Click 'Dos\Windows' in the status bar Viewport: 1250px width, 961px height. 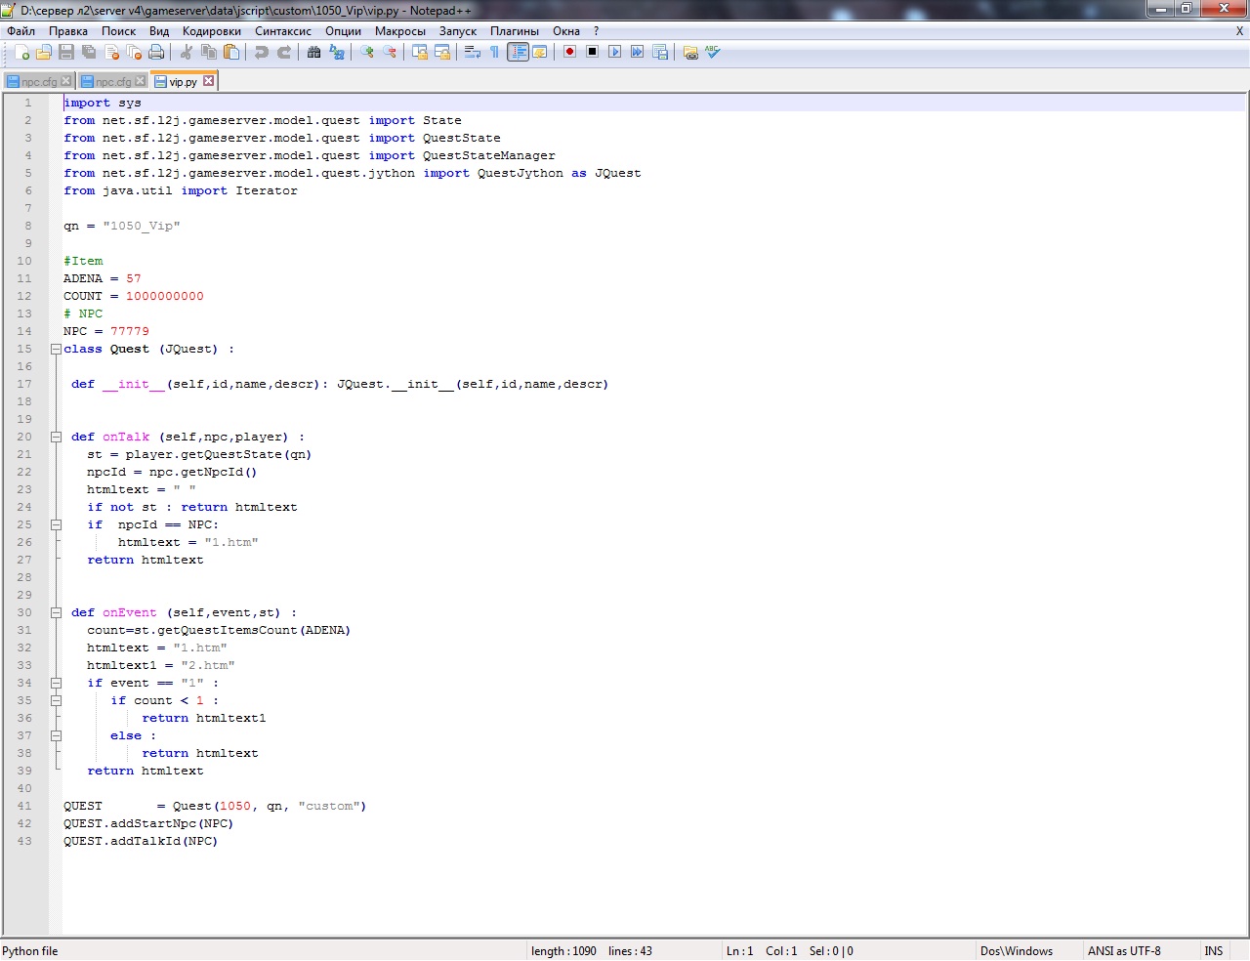(x=1017, y=951)
